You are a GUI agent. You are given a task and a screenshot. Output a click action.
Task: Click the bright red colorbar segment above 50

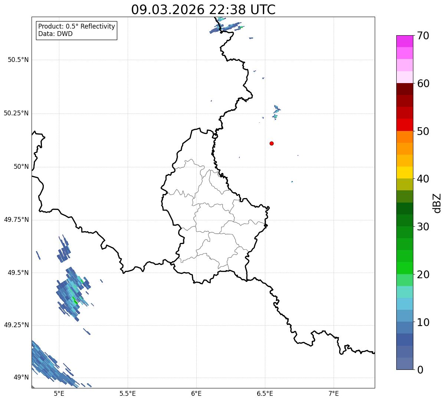pyautogui.click(x=404, y=125)
